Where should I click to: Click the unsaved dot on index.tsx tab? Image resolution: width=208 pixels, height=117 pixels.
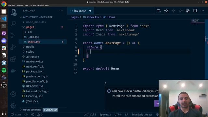point(90,11)
